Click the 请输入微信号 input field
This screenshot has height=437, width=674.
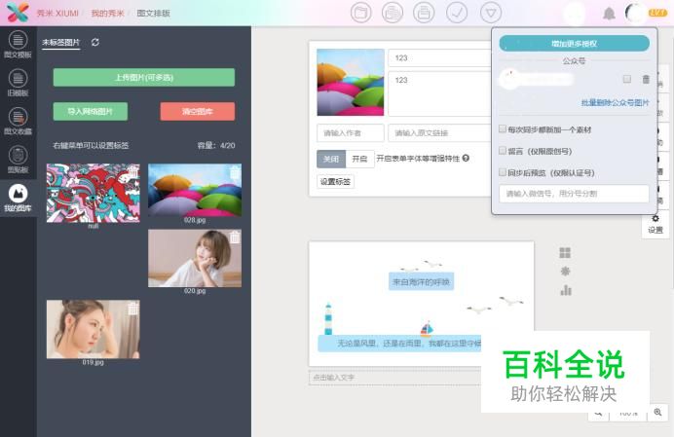[x=574, y=194]
